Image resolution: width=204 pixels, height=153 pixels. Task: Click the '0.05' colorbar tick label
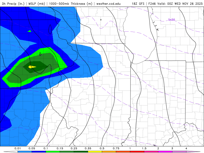(x=32, y=148)
